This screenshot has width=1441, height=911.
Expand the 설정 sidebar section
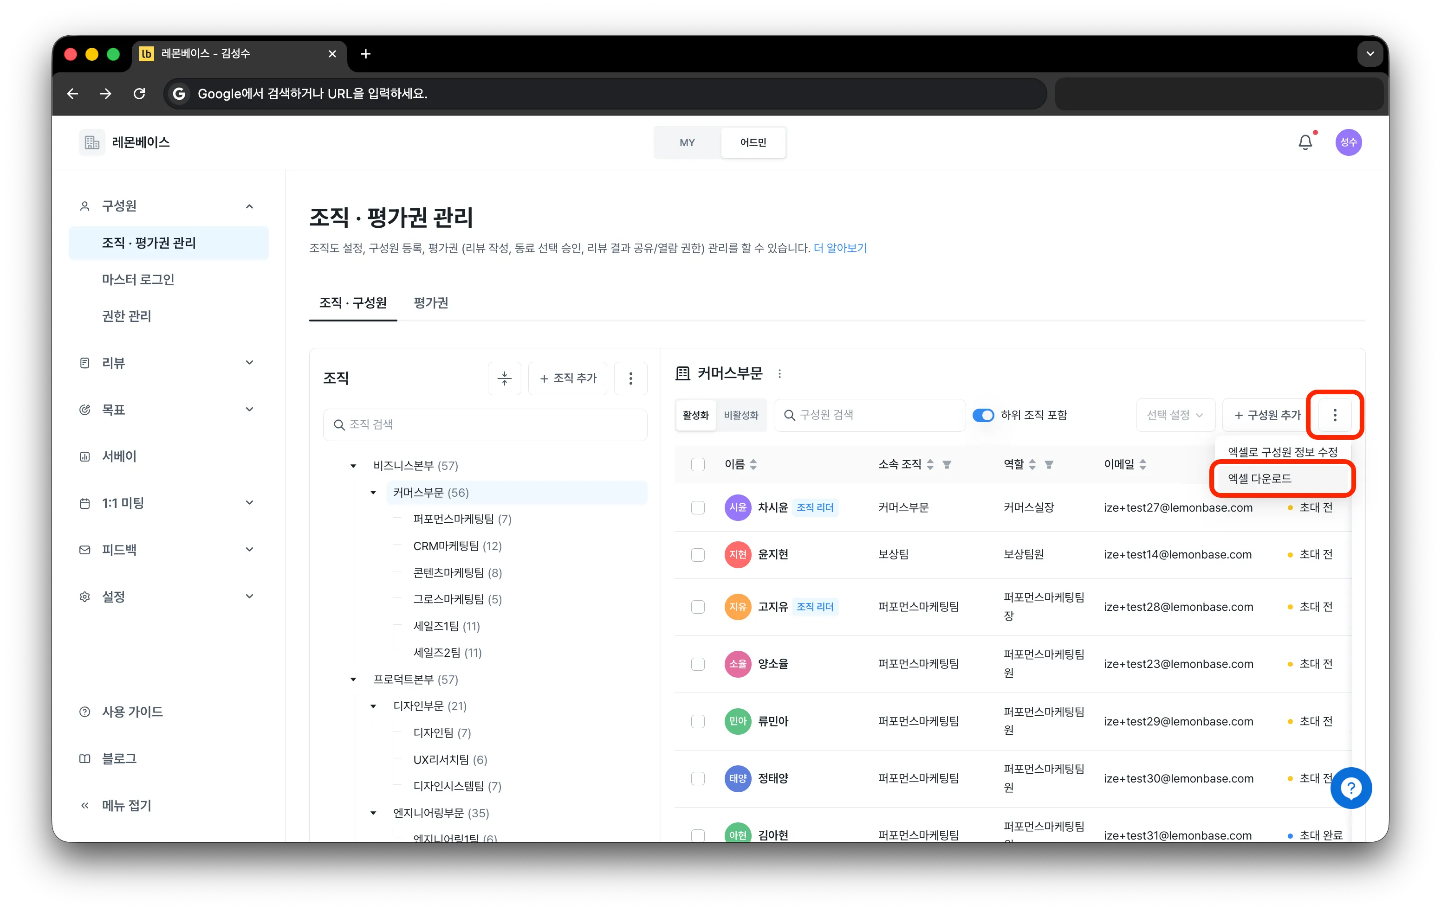tap(250, 596)
